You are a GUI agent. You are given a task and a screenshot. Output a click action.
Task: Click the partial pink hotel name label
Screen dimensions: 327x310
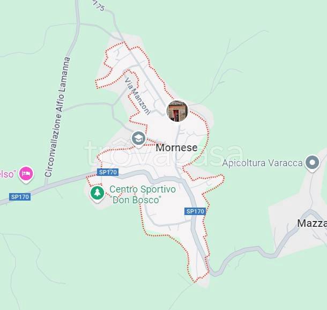[x=8, y=174]
